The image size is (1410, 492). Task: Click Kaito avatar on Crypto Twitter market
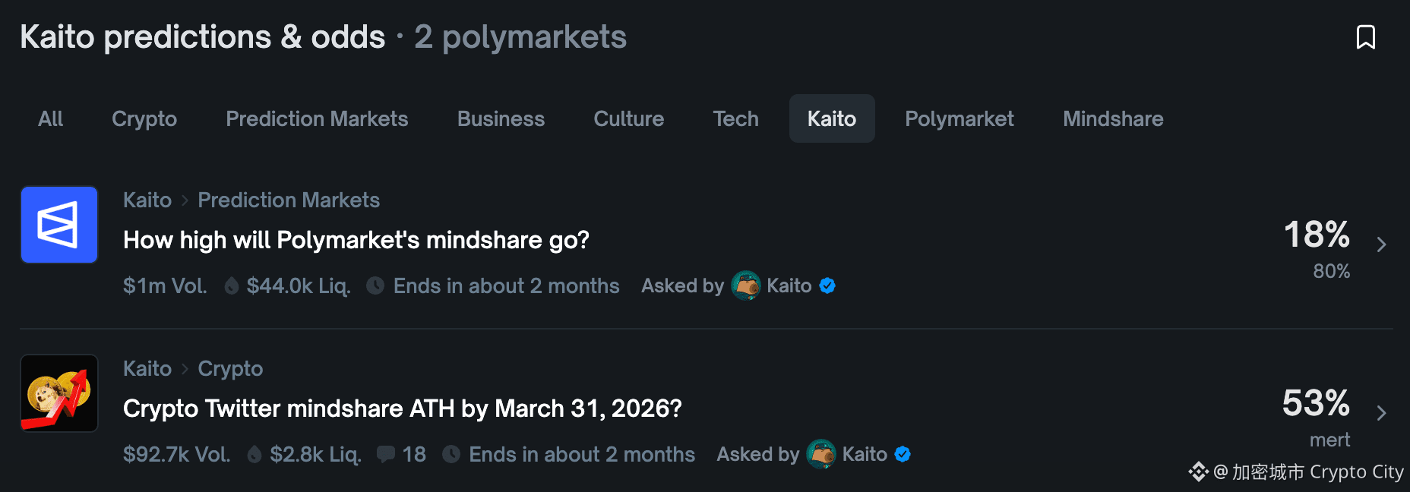(x=820, y=454)
